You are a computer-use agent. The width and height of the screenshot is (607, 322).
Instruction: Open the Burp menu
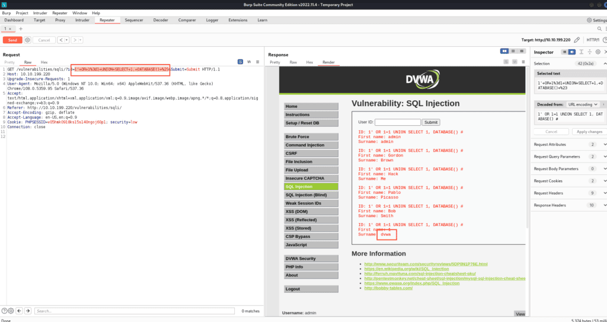(7, 13)
